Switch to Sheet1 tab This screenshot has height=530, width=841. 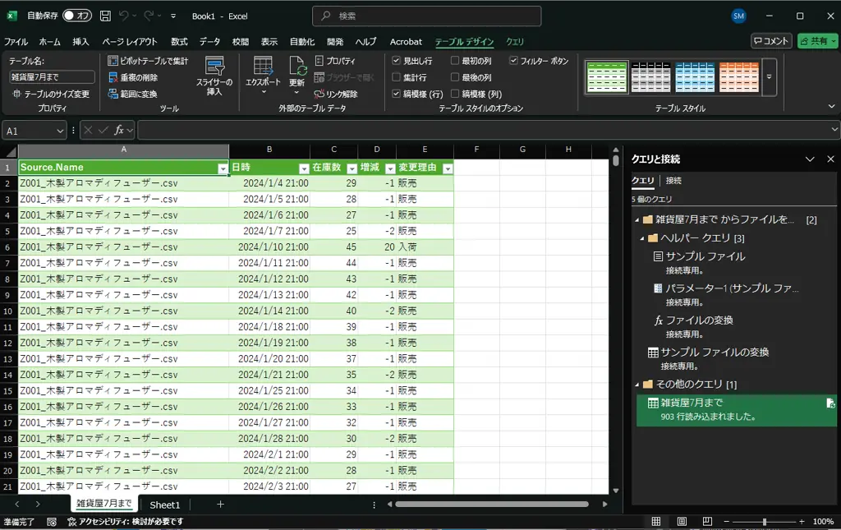click(x=164, y=505)
